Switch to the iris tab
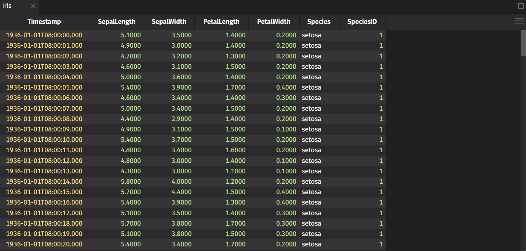Viewport: 526px width, 251px height. [7, 6]
